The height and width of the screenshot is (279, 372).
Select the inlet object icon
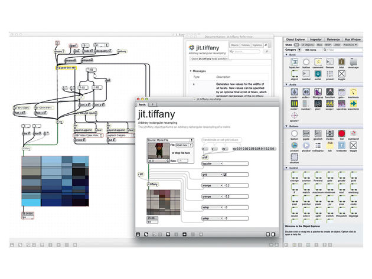(x=341, y=62)
